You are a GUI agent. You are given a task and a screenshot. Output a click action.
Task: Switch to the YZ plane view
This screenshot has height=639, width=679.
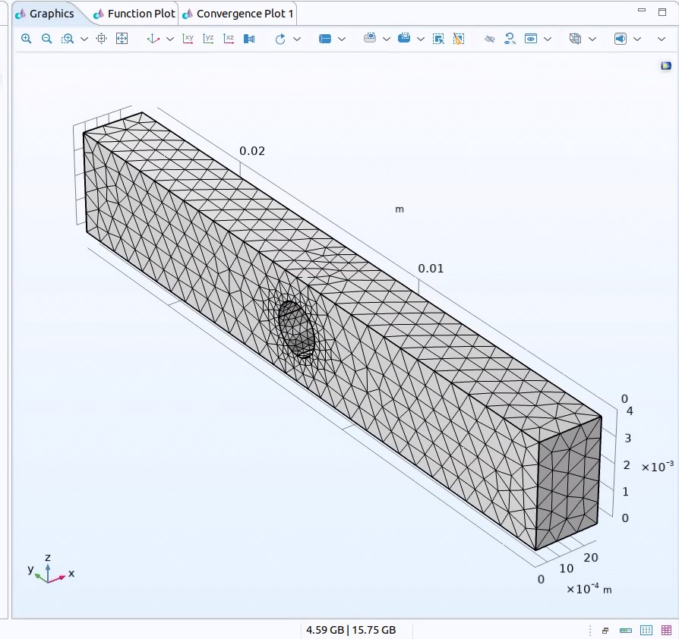pos(208,39)
